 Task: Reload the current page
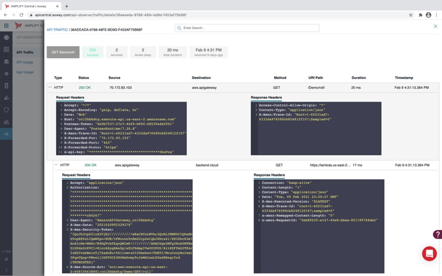(21, 15)
